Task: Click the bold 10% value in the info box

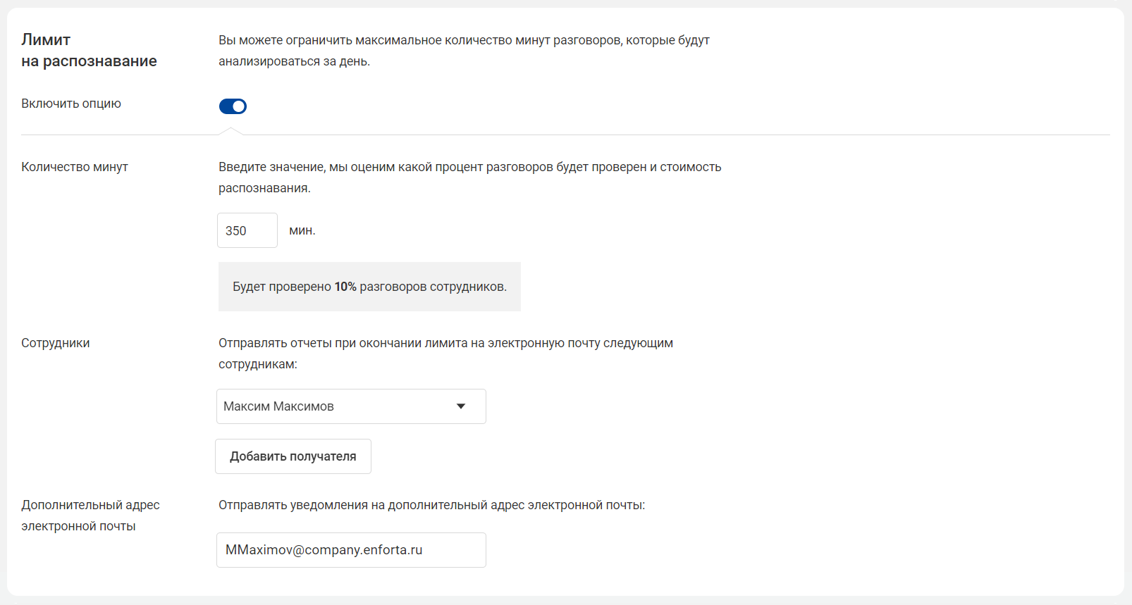Action: click(x=345, y=287)
